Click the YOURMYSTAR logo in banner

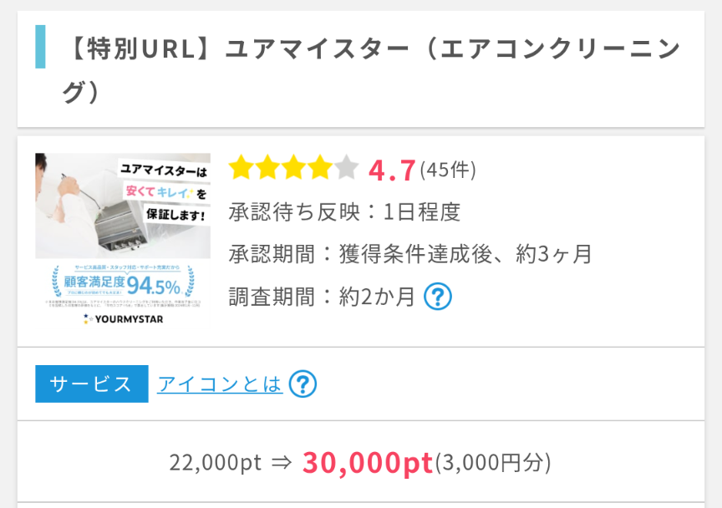coord(123,318)
